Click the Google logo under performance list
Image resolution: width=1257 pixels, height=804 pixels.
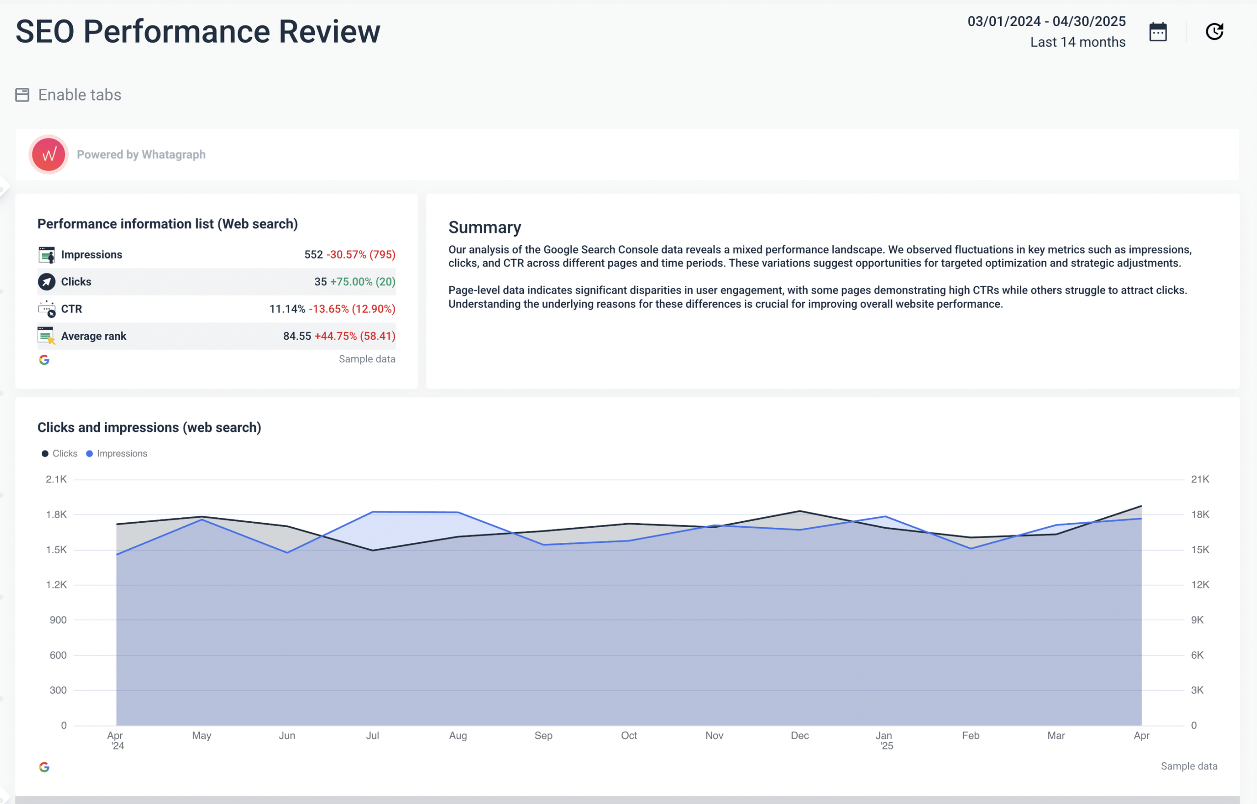[x=44, y=360]
